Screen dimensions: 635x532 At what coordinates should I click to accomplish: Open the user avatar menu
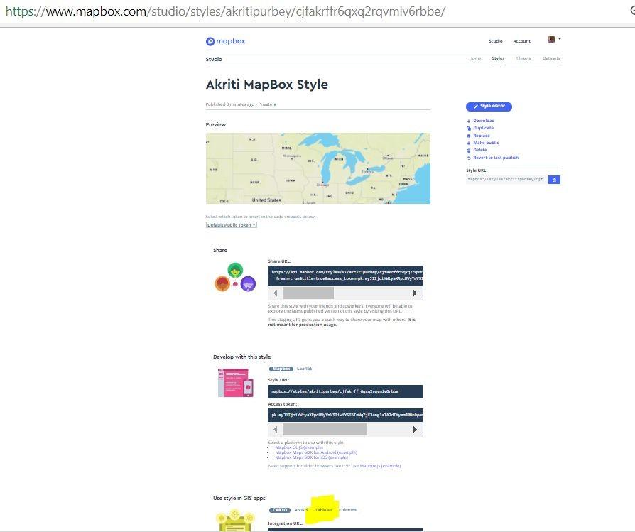(x=551, y=39)
